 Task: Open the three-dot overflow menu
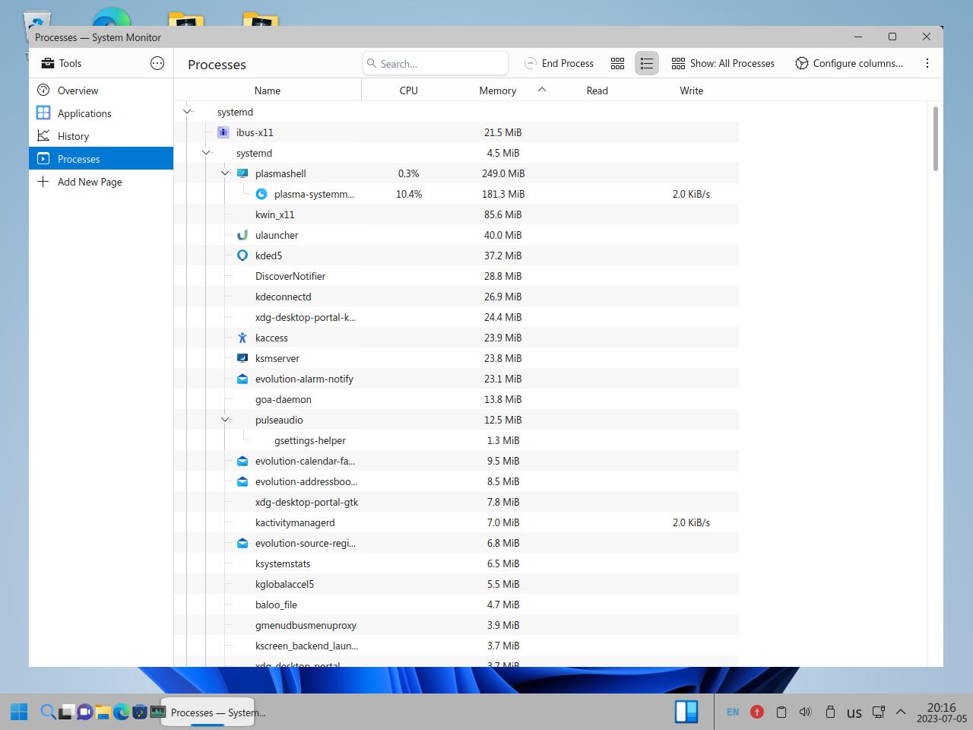[927, 64]
